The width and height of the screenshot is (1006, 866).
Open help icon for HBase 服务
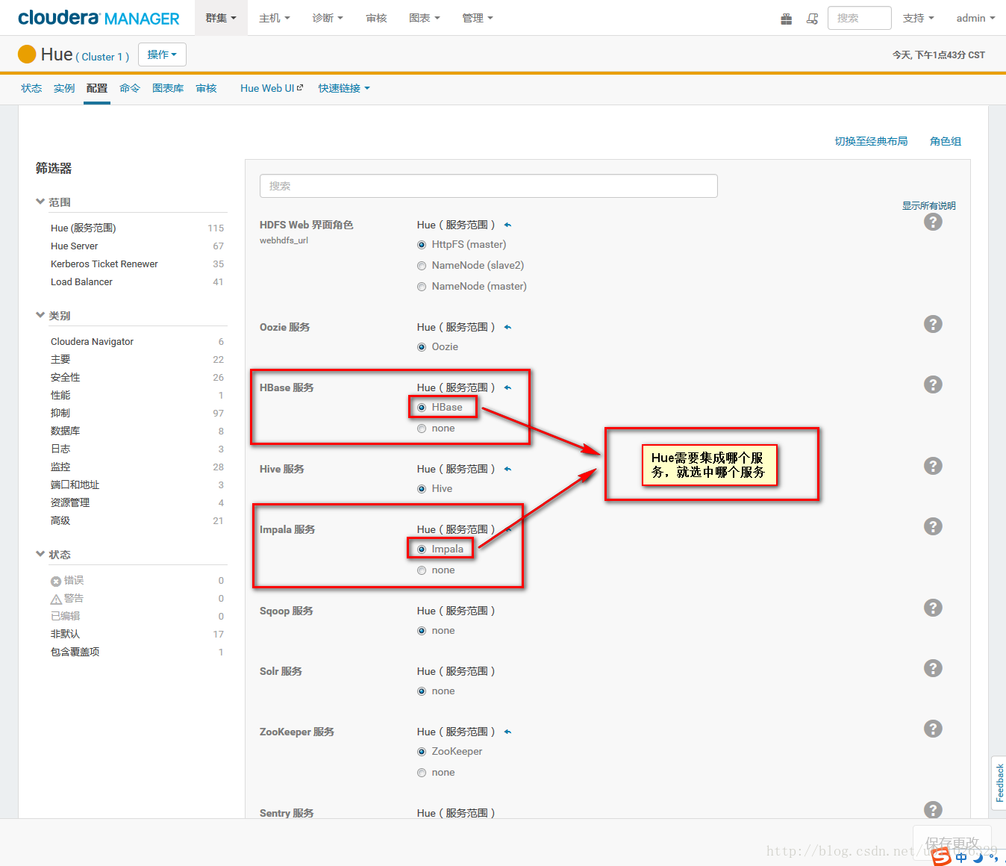point(933,384)
